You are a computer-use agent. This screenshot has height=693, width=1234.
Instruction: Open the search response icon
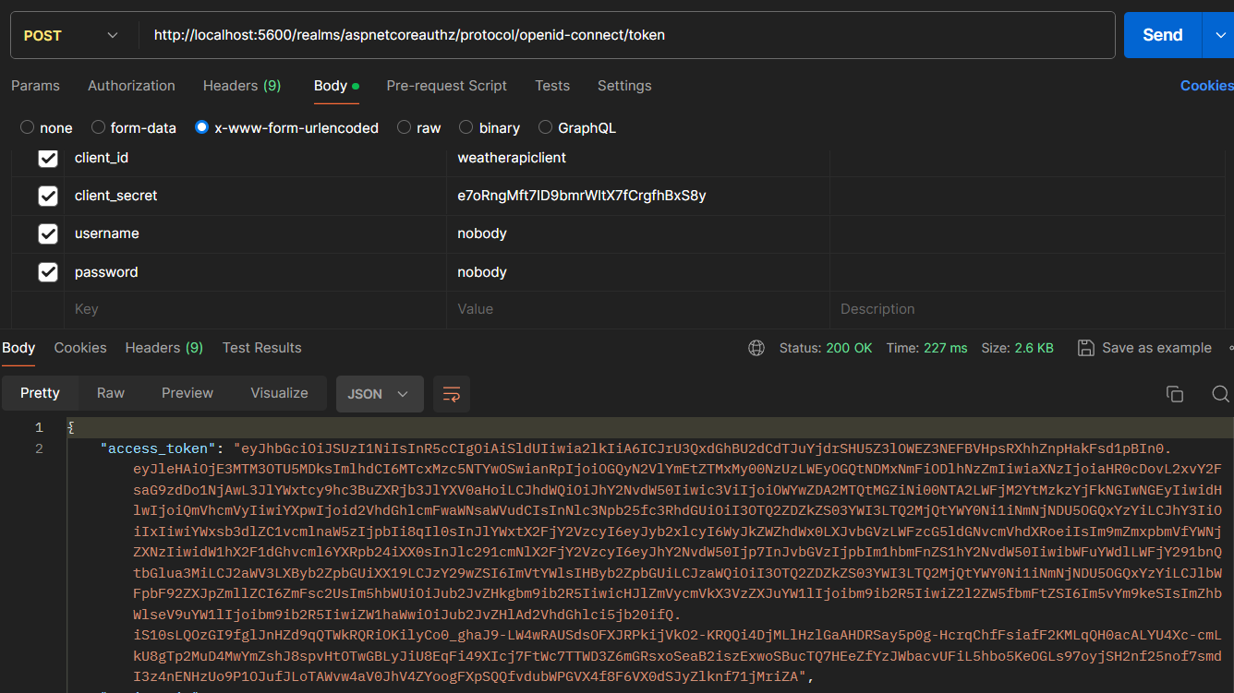[x=1220, y=394]
